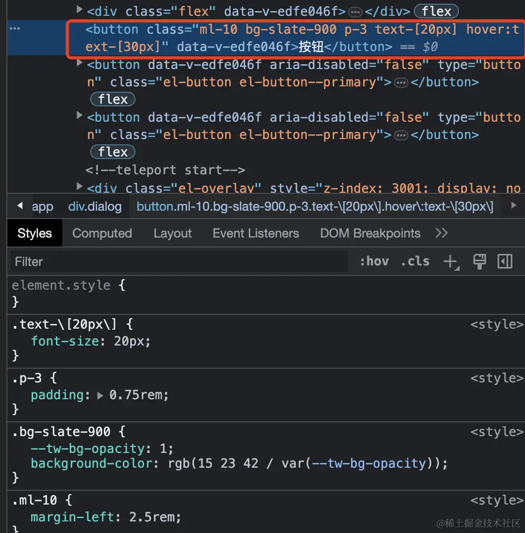
Task: Expand the first el-button--primary button node
Action: coord(79,63)
